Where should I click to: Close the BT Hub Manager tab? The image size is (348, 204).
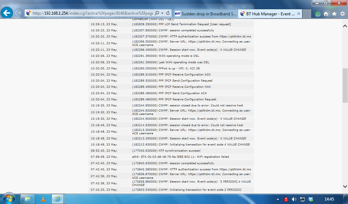(x=298, y=14)
